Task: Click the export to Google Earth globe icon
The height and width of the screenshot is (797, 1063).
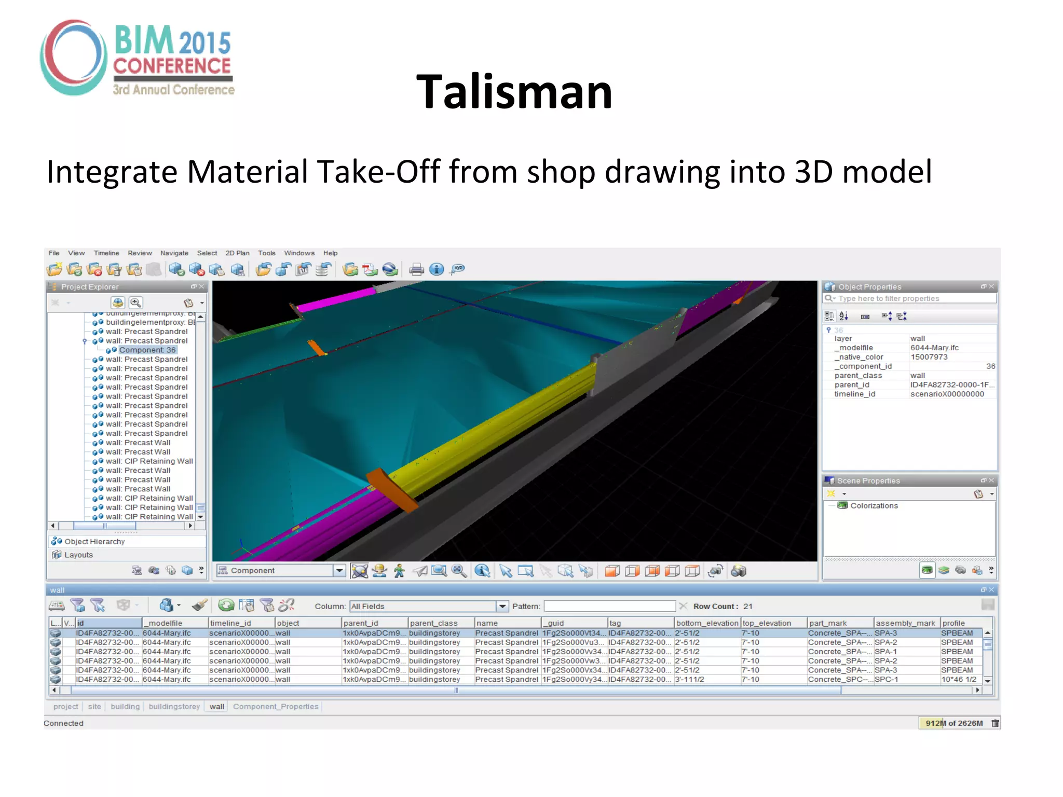Action: pyautogui.click(x=390, y=269)
